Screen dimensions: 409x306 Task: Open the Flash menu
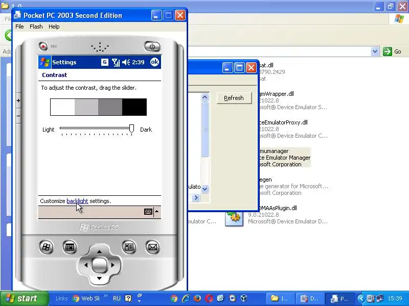pyautogui.click(x=36, y=27)
